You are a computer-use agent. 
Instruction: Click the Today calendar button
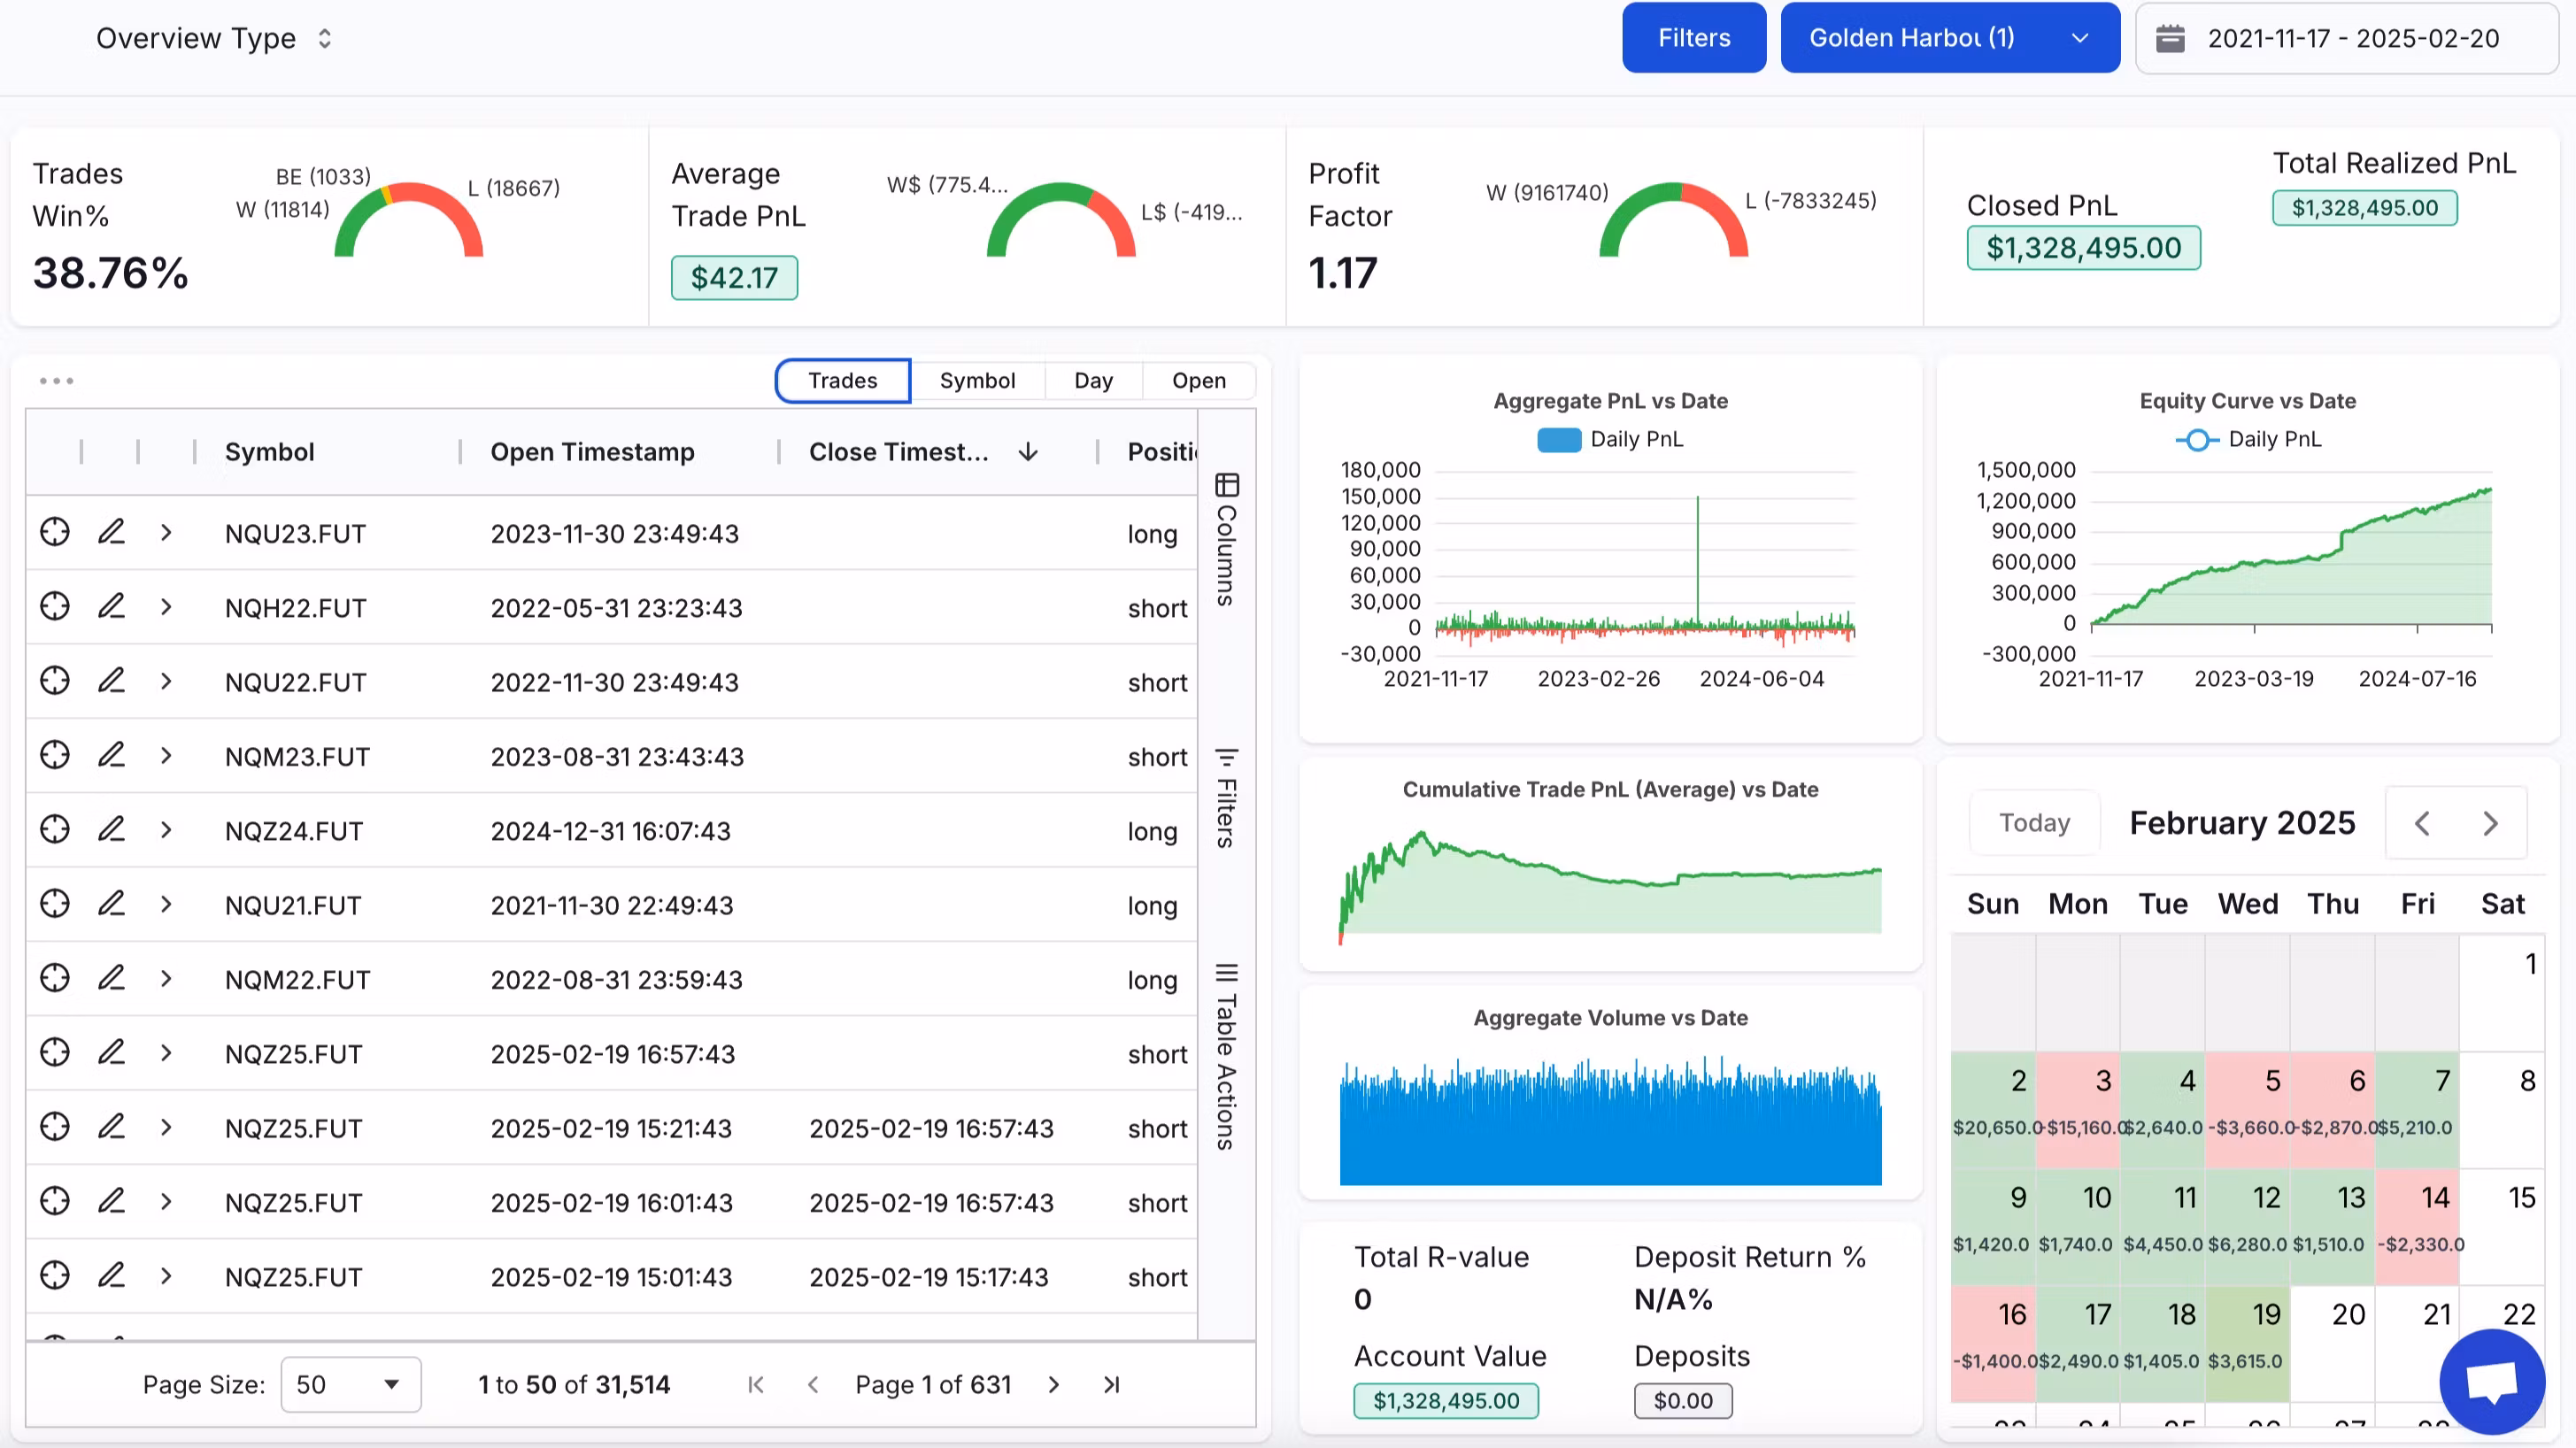(x=2033, y=822)
